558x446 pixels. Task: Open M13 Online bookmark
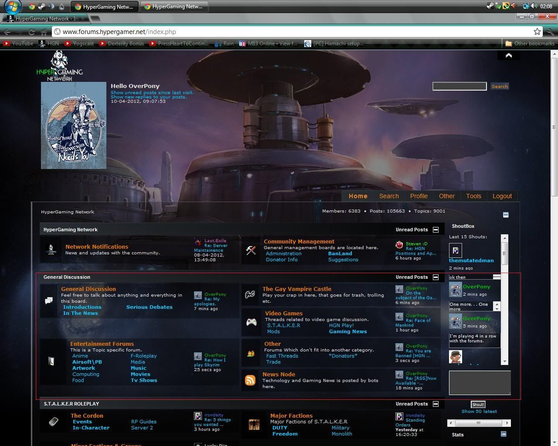[268, 44]
